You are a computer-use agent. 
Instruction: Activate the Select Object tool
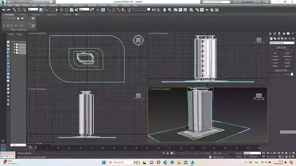click(x=41, y=10)
